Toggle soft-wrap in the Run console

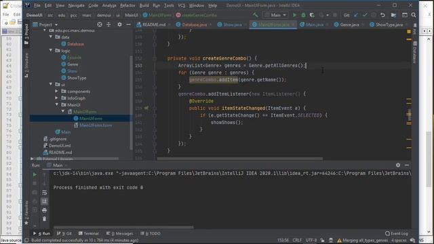44,192
